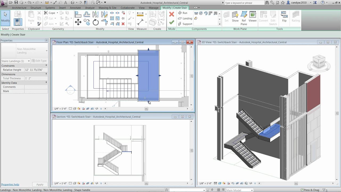Click the Properties palette toggle icon
This screenshot has height=192, width=341.
[x=18, y=22]
